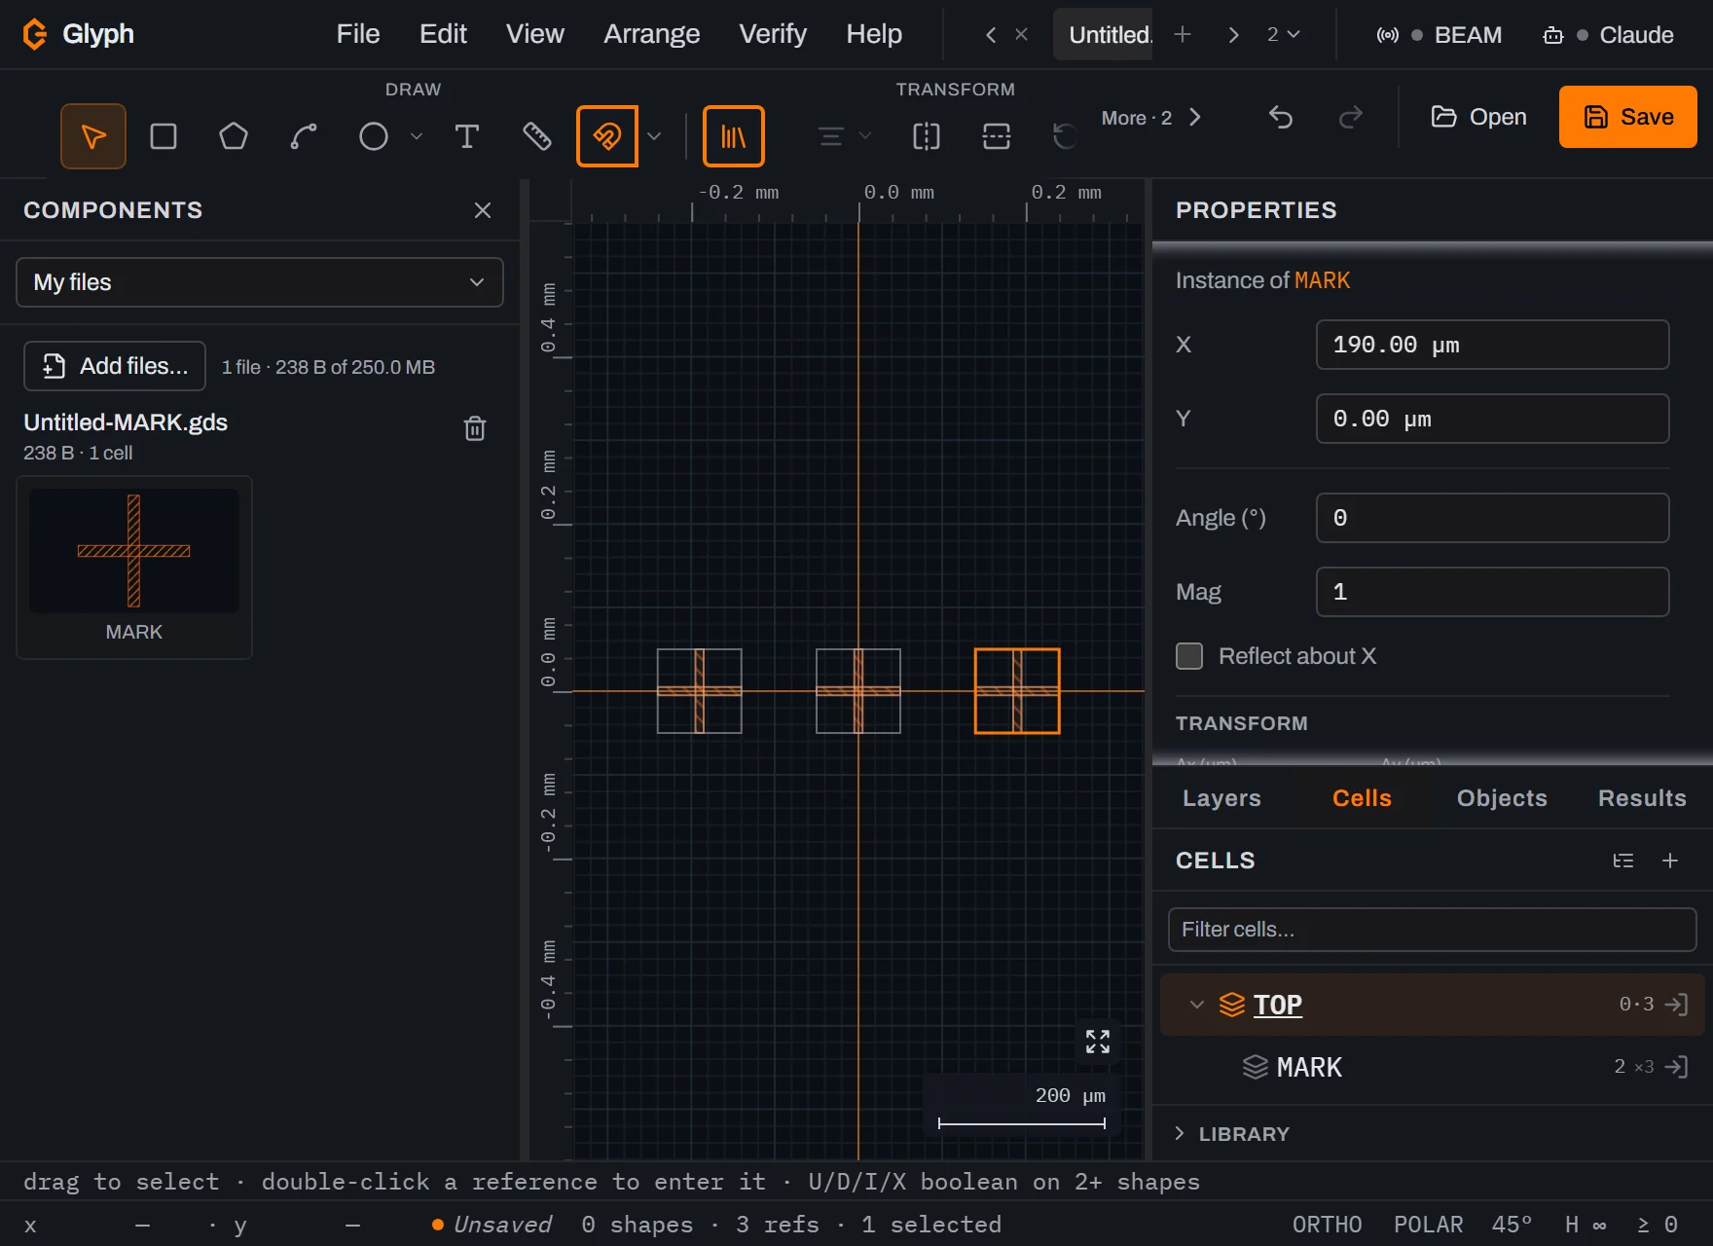Toggle POLAR mode in status bar
Image resolution: width=1713 pixels, height=1246 pixels.
[1429, 1225]
